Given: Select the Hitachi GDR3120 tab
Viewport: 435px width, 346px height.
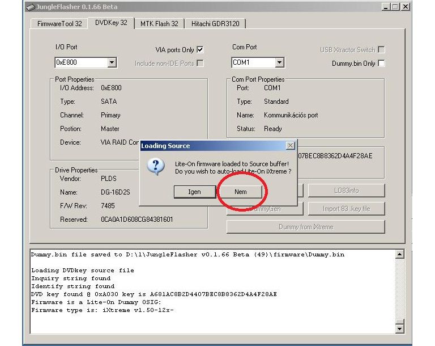Looking at the screenshot, I should click(215, 23).
